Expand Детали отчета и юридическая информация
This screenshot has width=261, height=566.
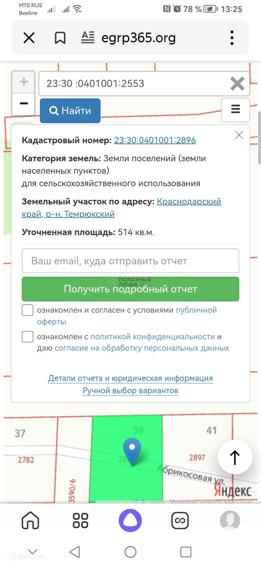[130, 378]
